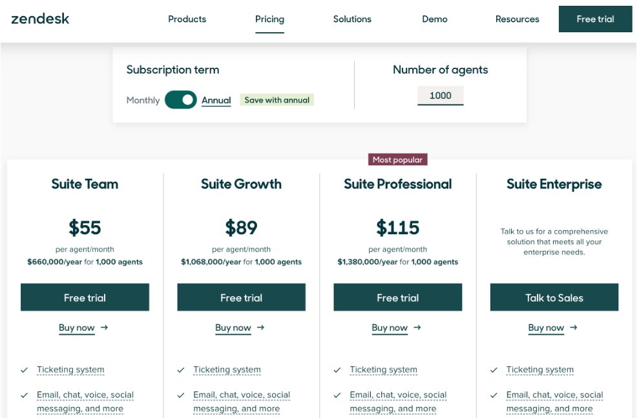Click Buy now under Suite Professional
Screen dimensions: 637x418
pos(390,328)
